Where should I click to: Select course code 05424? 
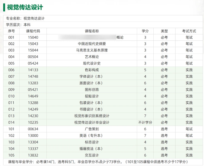[x=33, y=63]
